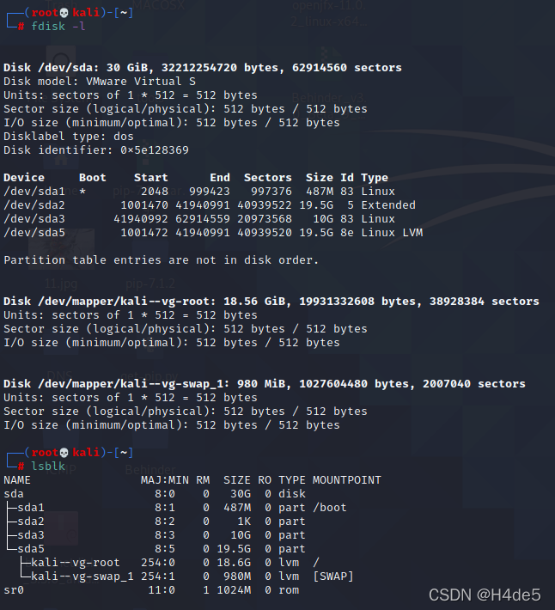Click the sda1 tree entry mounted at /boot
Viewport: 555px width, 610px height.
click(x=177, y=508)
